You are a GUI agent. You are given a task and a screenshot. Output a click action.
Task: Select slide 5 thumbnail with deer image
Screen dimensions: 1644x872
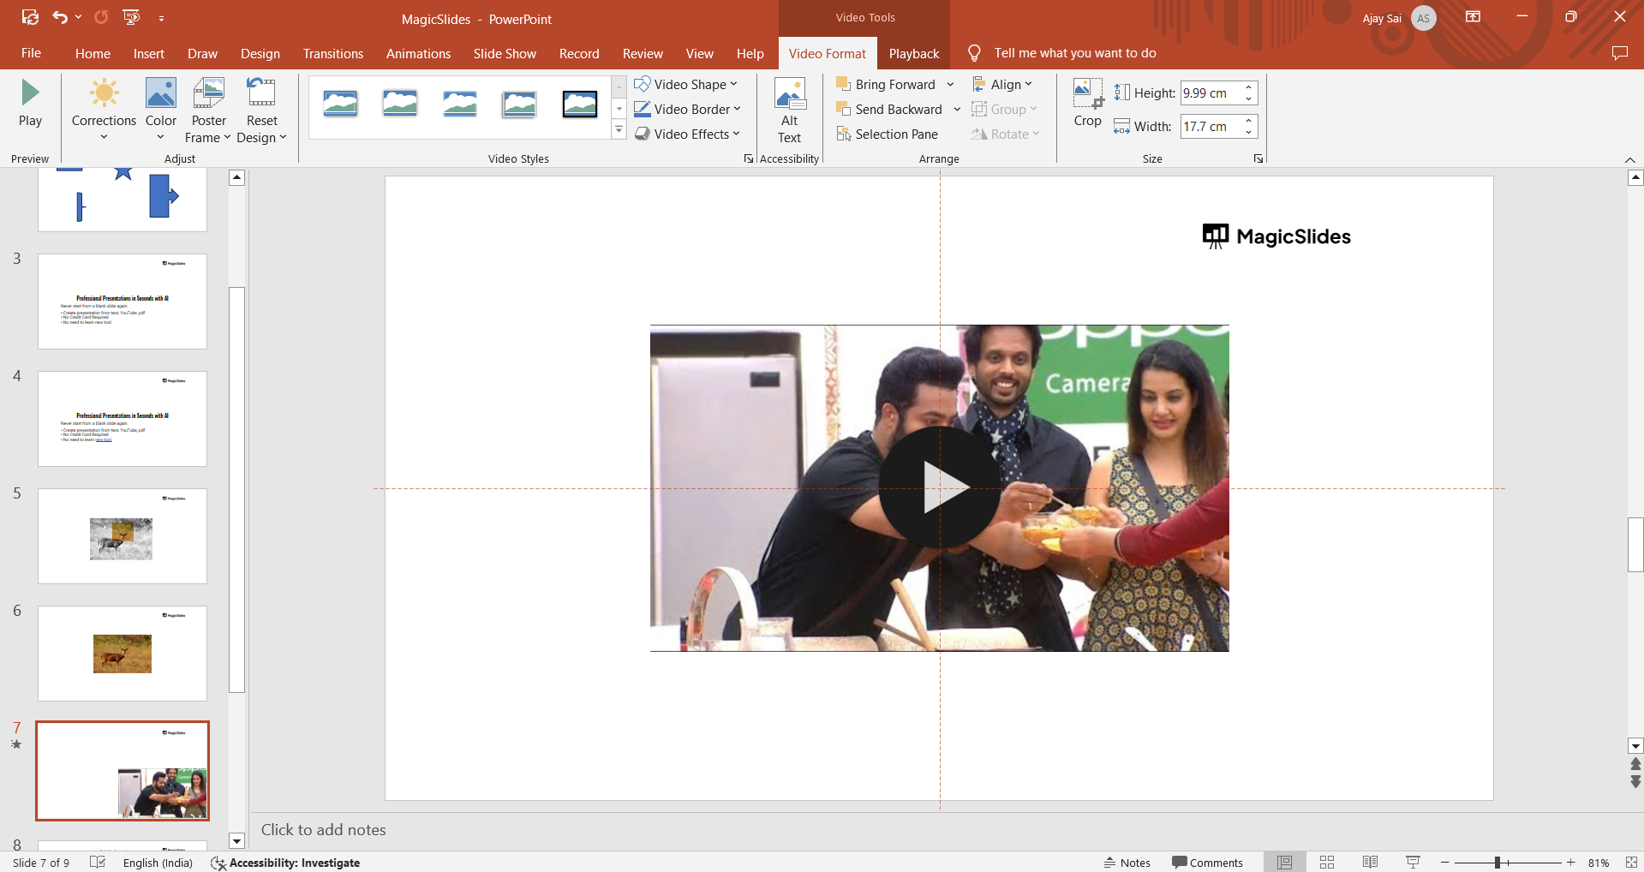point(123,536)
